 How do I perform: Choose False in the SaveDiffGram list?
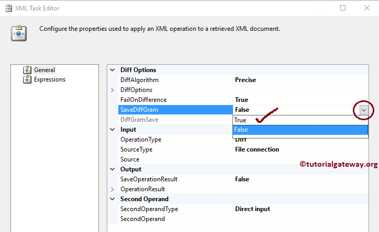coord(300,130)
